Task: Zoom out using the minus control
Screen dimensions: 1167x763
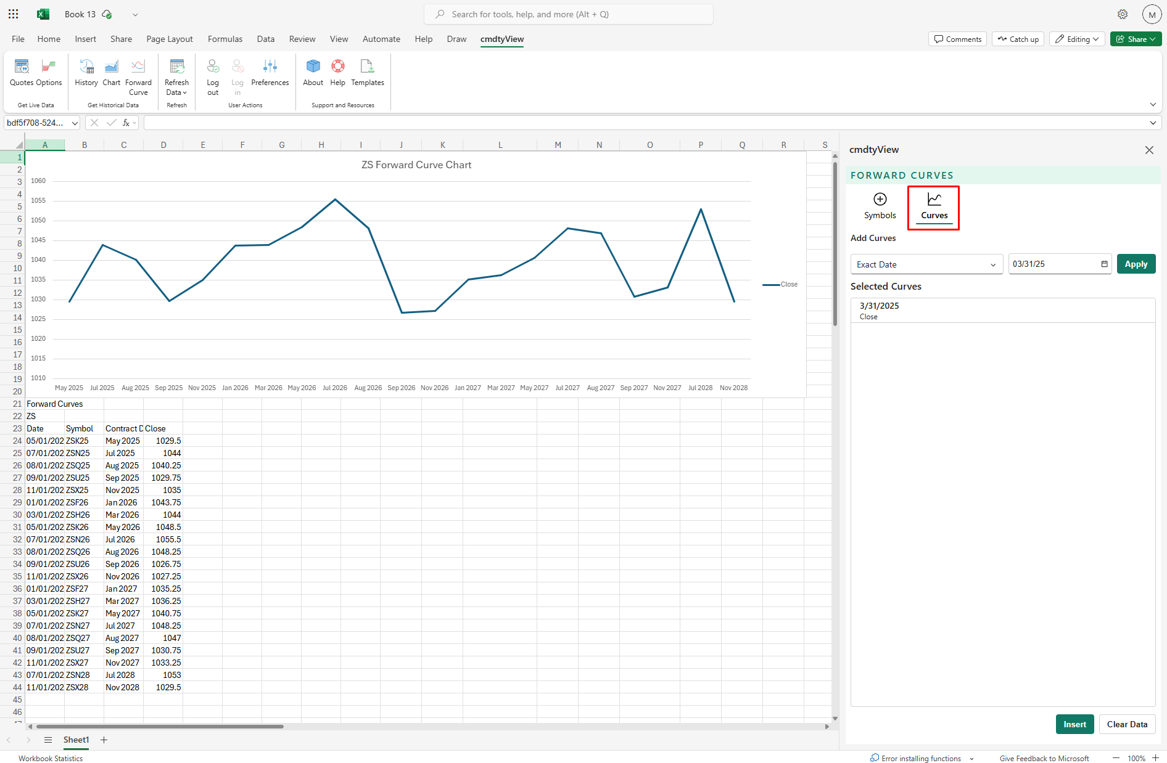Action: 1115,759
